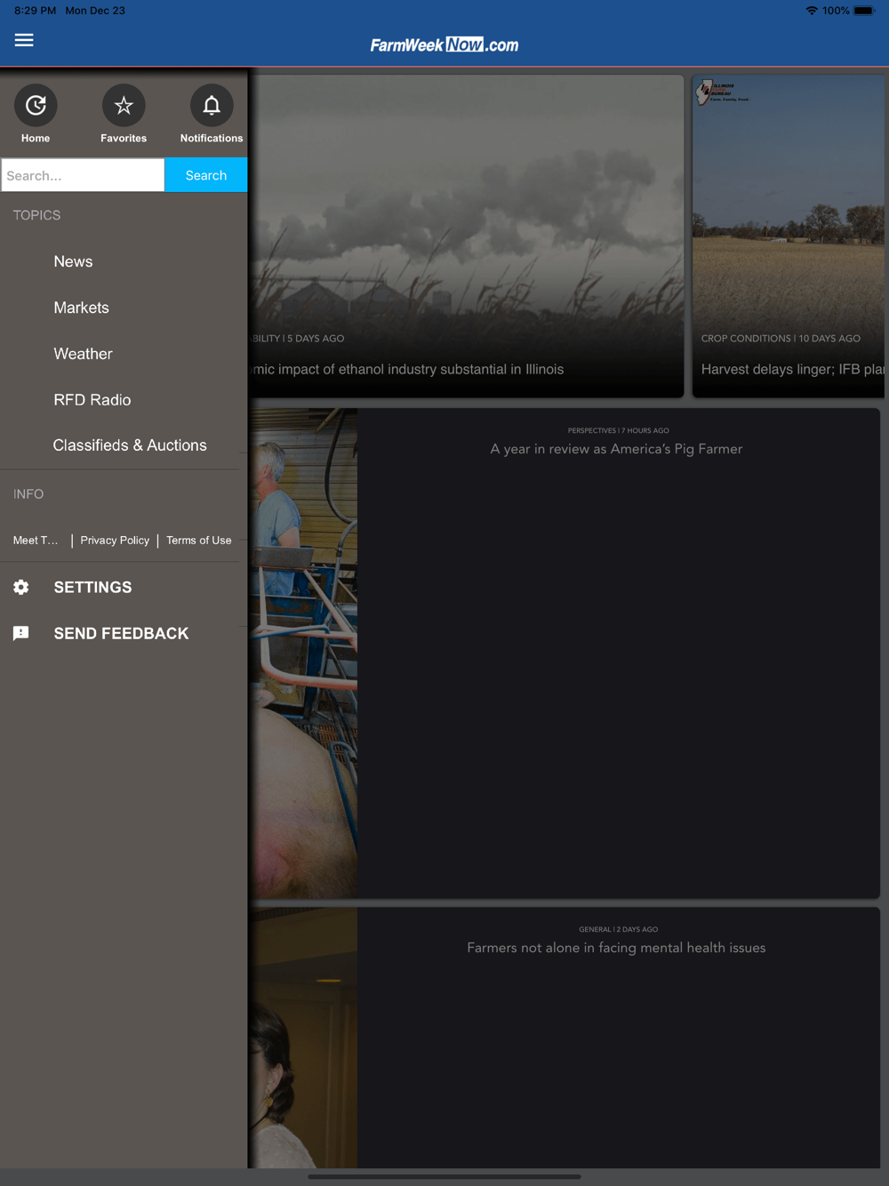This screenshot has height=1186, width=889.
Task: Open the Favorites star icon
Action: [124, 106]
